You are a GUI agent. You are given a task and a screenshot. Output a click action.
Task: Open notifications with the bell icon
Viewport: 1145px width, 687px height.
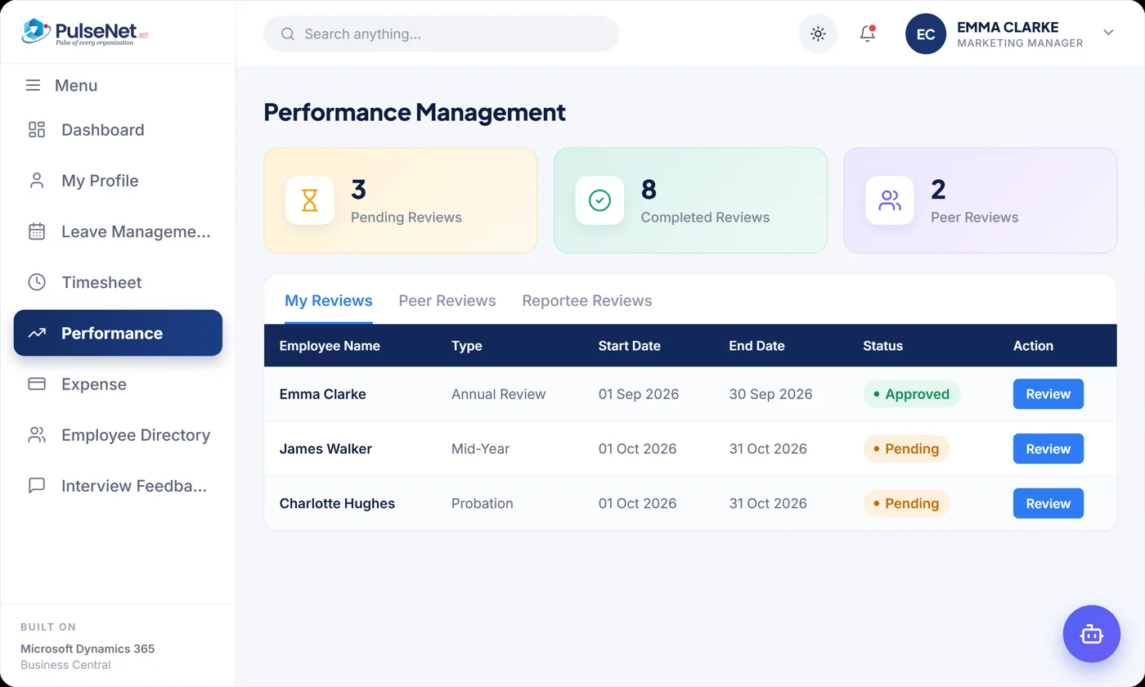[868, 34]
